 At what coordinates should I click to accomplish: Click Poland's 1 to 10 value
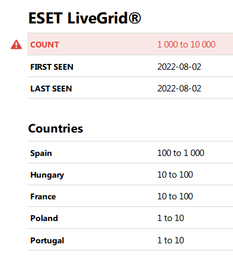click(171, 218)
